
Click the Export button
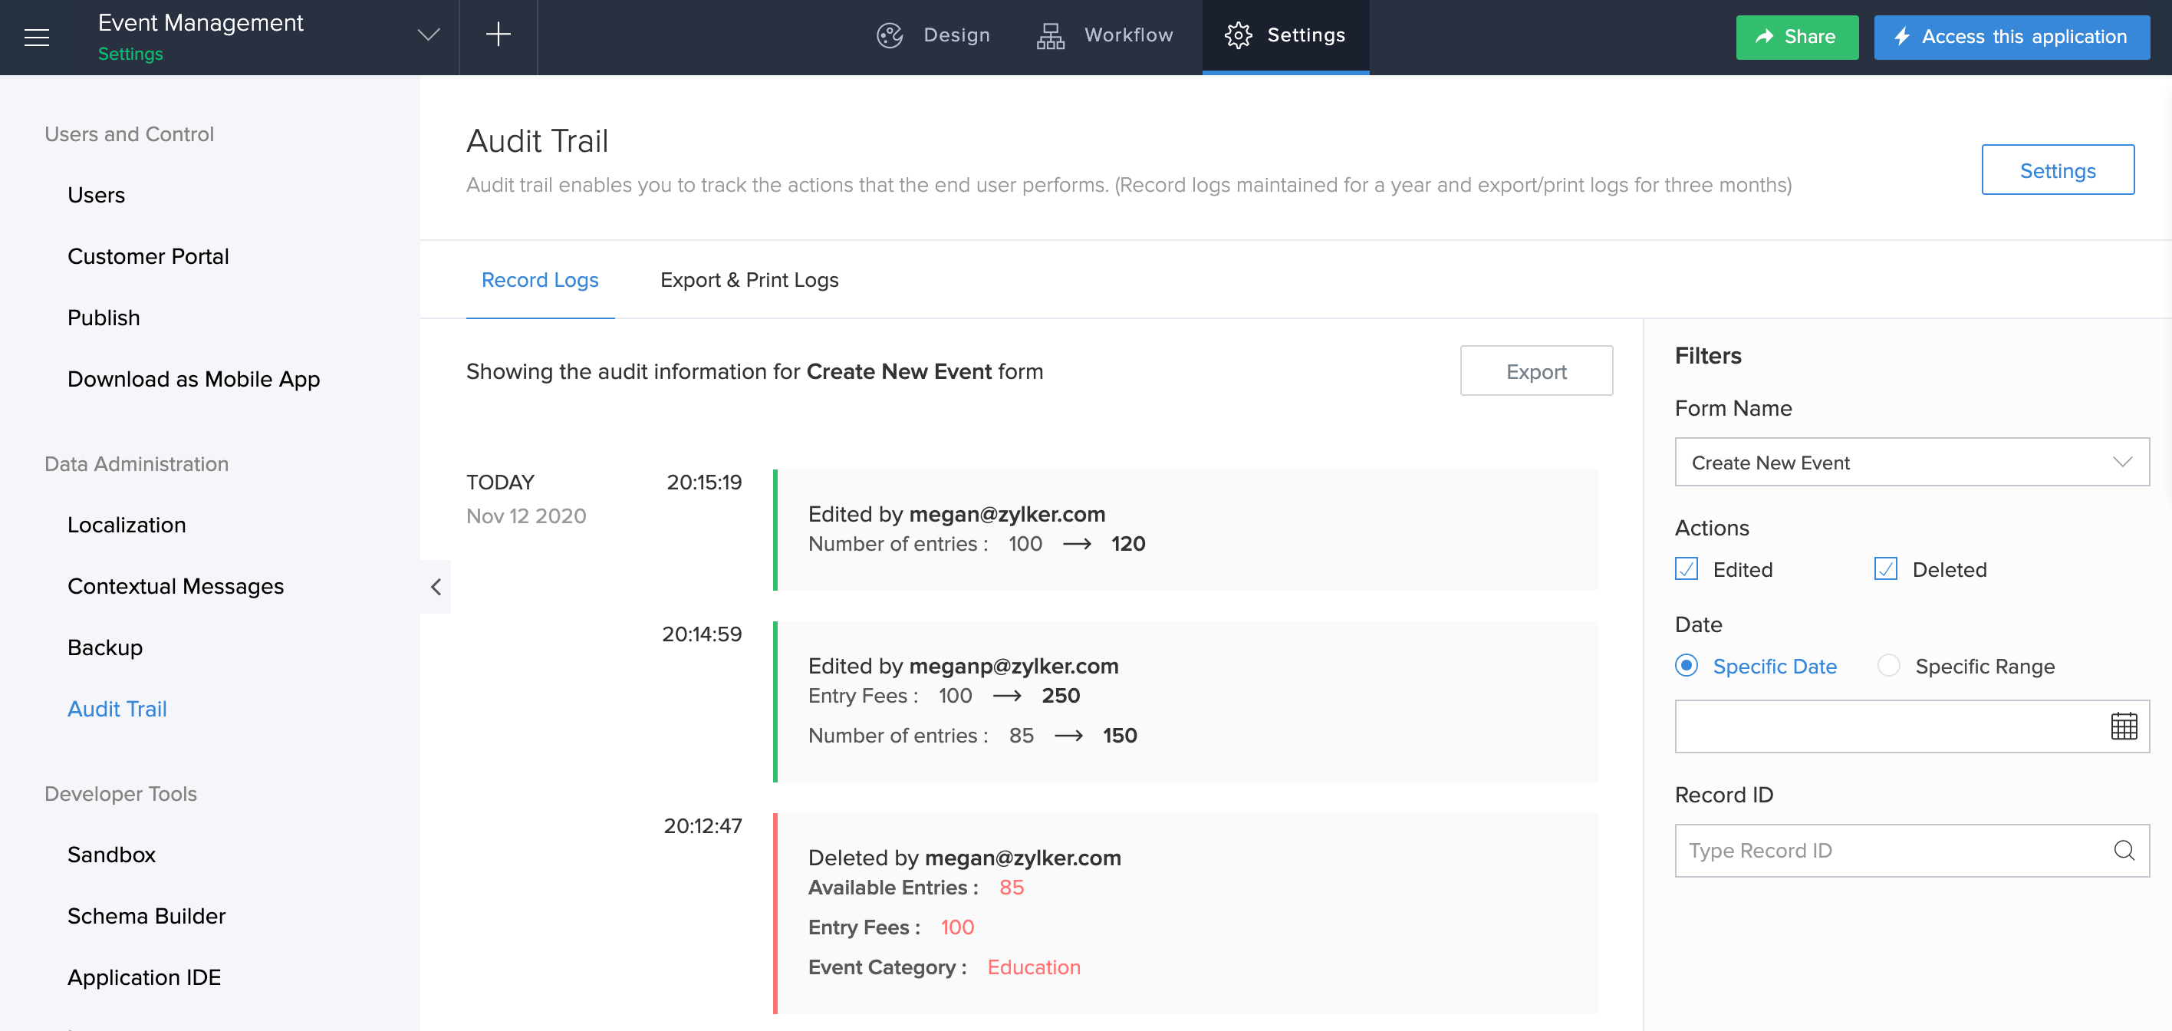[x=1535, y=371]
